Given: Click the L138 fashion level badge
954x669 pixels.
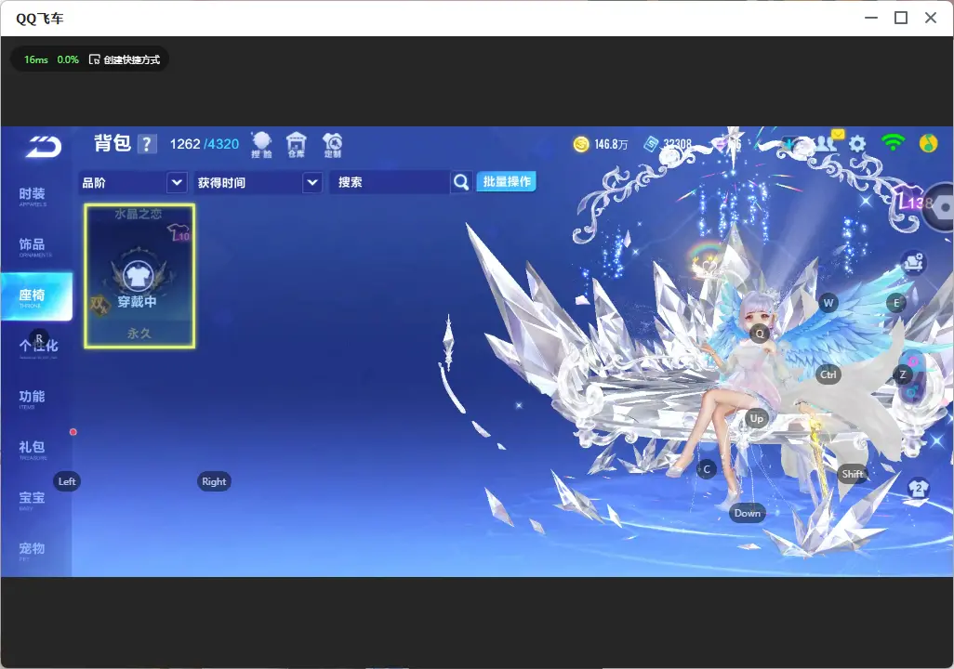Looking at the screenshot, I should click(x=914, y=201).
